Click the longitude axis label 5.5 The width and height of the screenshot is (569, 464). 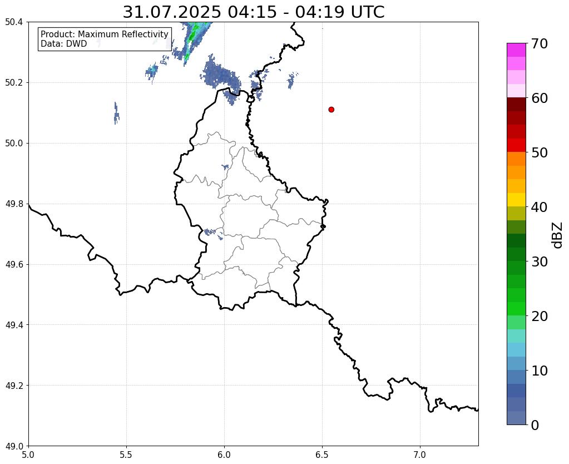coord(126,455)
